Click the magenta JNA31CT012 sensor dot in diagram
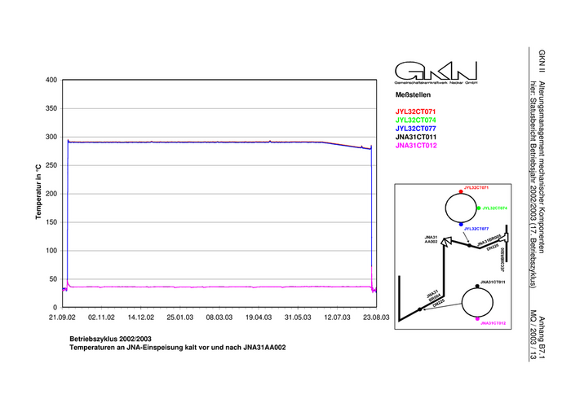 pyautogui.click(x=476, y=319)
